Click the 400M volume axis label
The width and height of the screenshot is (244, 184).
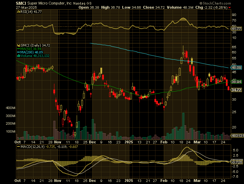click(x=10, y=108)
